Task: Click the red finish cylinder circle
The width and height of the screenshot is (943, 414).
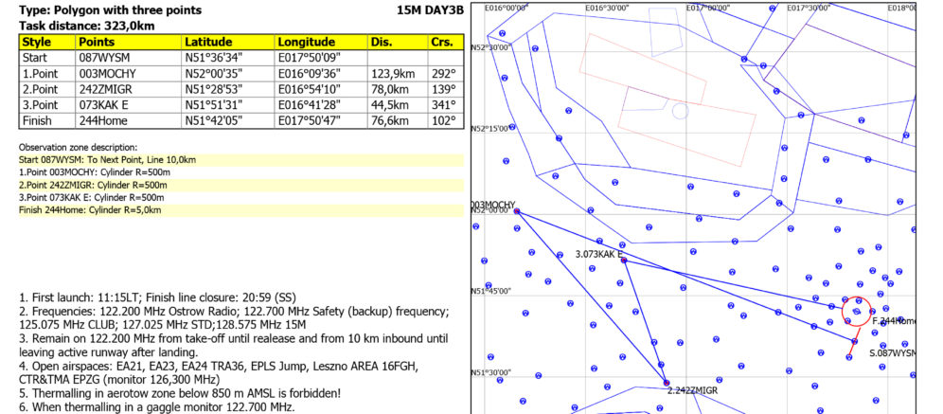Action: click(856, 308)
